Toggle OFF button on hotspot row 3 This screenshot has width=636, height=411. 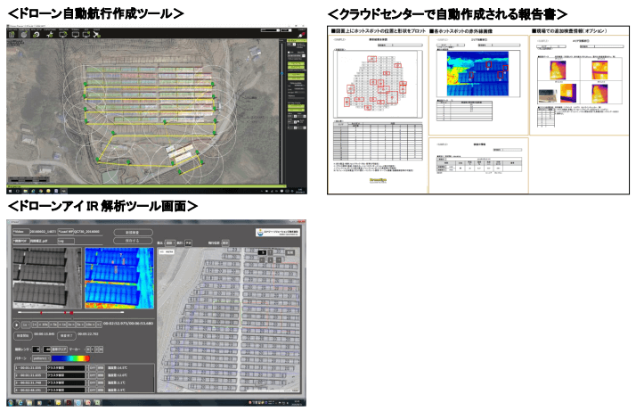91,382
